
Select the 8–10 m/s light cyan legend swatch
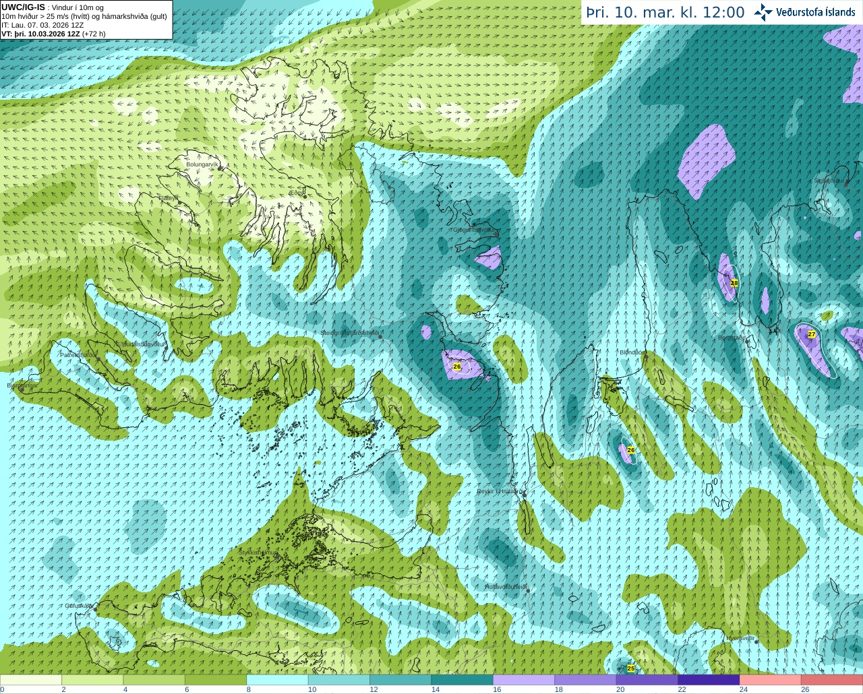tap(278, 680)
